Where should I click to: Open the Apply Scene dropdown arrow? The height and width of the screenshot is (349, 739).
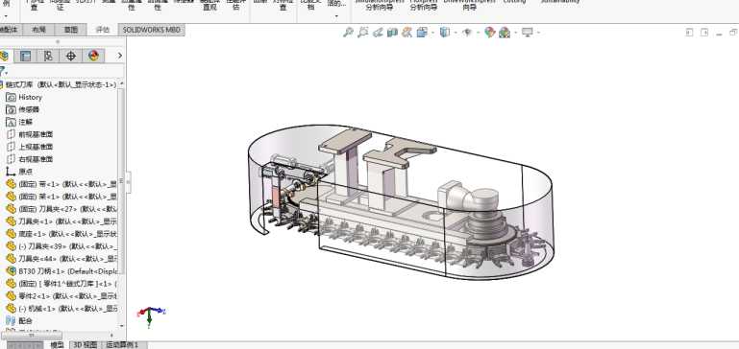[516, 33]
